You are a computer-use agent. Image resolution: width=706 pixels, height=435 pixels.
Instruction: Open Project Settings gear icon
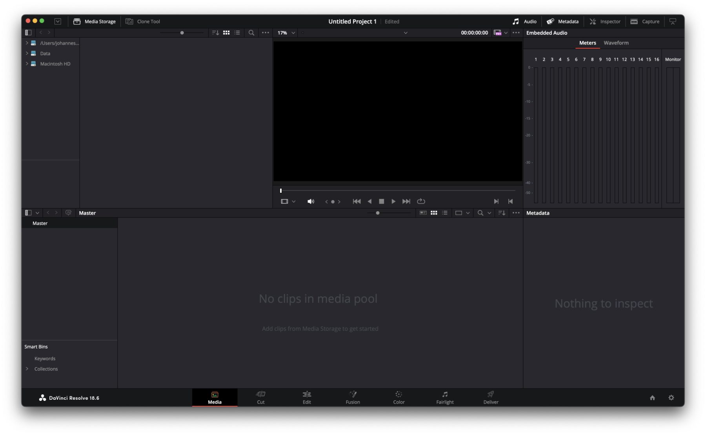tap(671, 398)
